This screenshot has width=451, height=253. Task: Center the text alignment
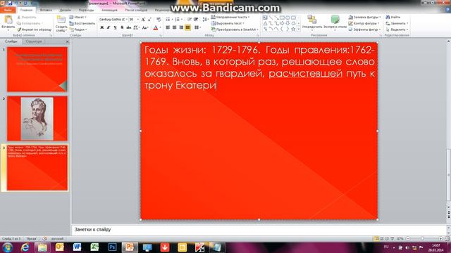click(x=174, y=27)
